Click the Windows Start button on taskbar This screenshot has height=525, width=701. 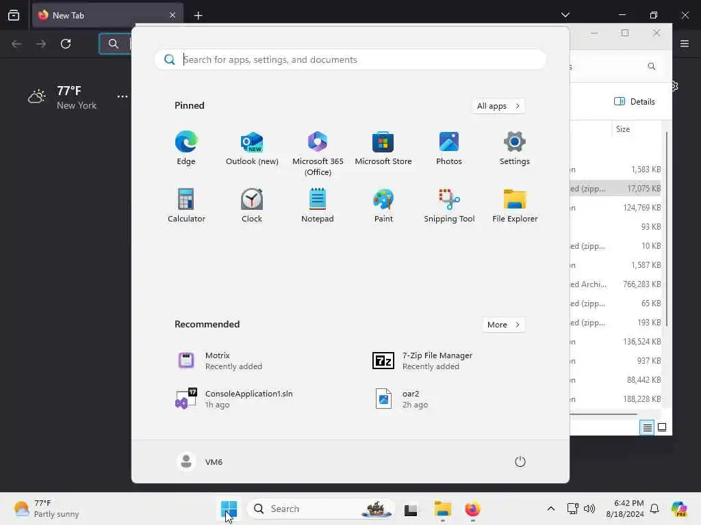229,509
